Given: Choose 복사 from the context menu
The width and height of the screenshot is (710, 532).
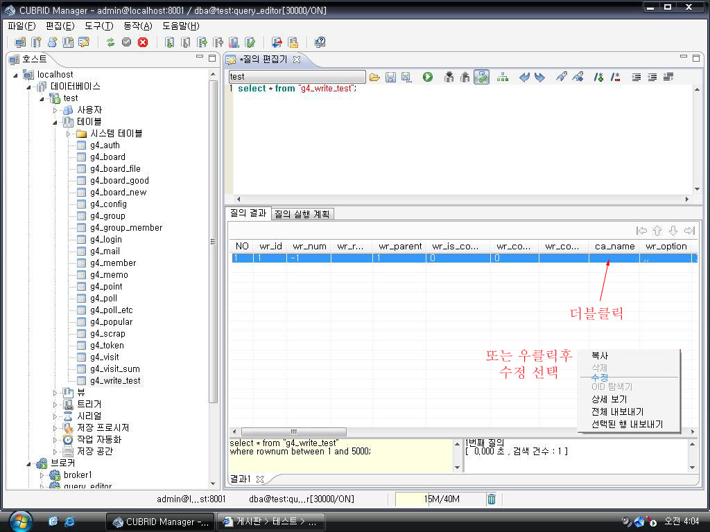Looking at the screenshot, I should pyautogui.click(x=600, y=355).
